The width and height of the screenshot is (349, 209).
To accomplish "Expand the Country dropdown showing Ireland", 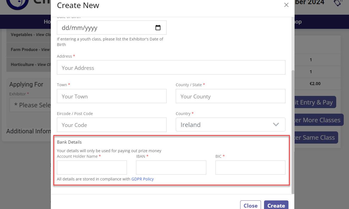I will 230,125.
